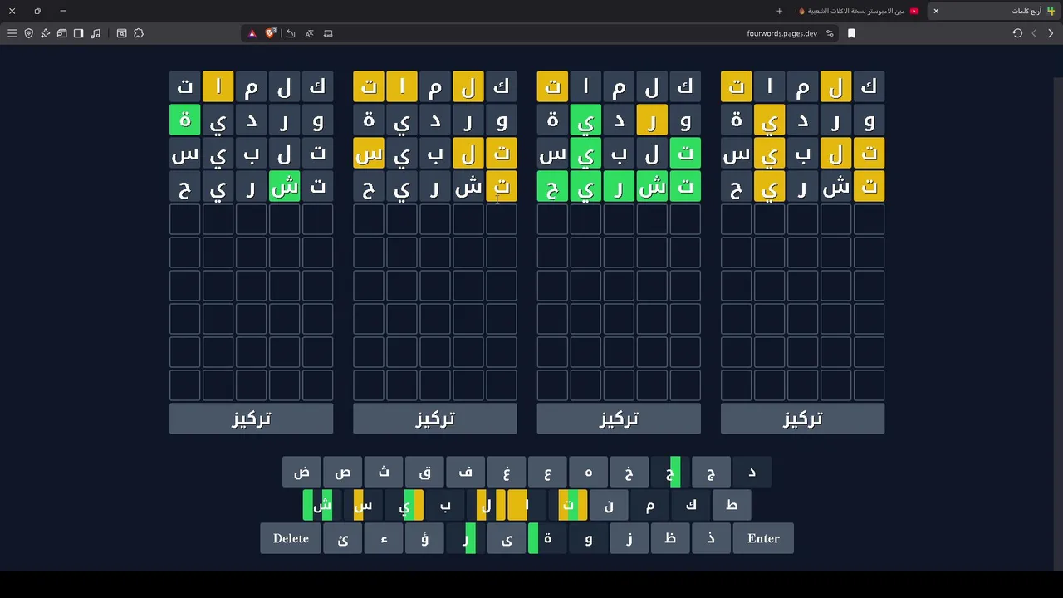Image resolution: width=1063 pixels, height=598 pixels.
Task: Open the extensions puzzle-piece icon
Action: (x=139, y=33)
